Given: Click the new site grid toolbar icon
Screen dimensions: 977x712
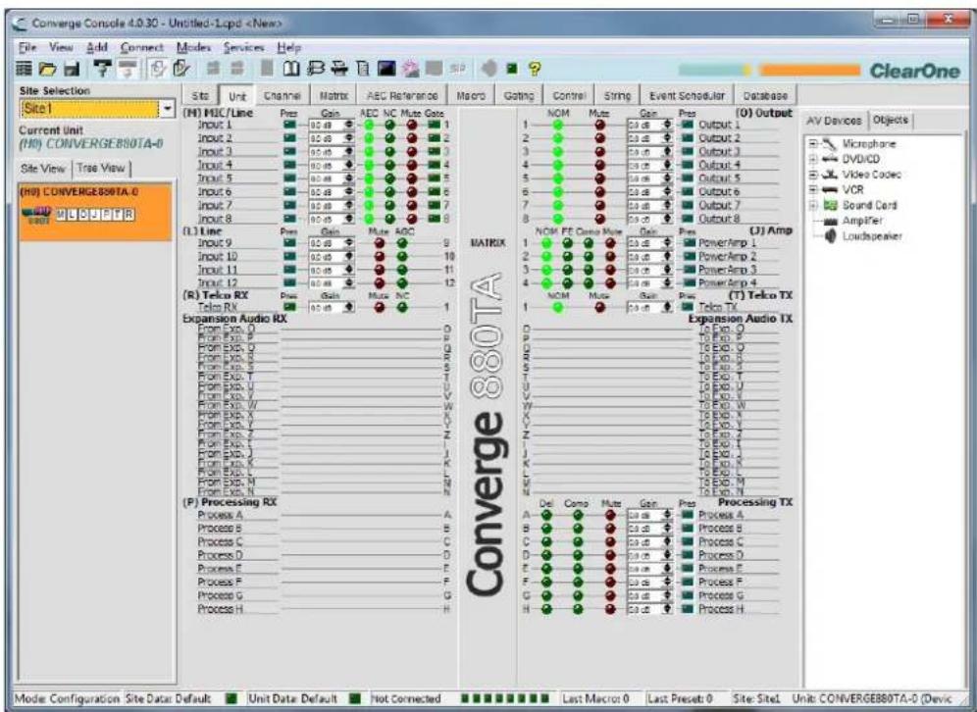Looking at the screenshot, I should (25, 69).
